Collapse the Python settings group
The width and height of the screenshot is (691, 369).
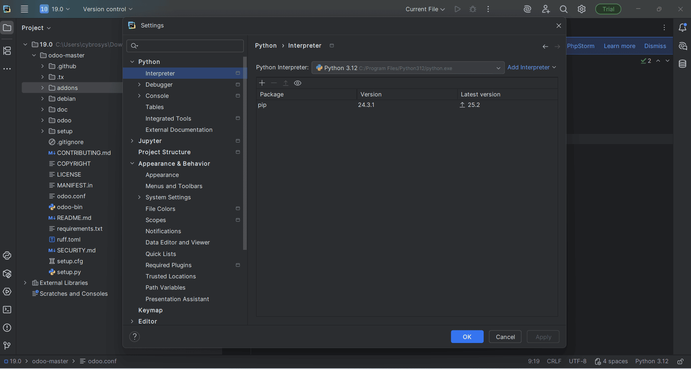[x=132, y=62]
